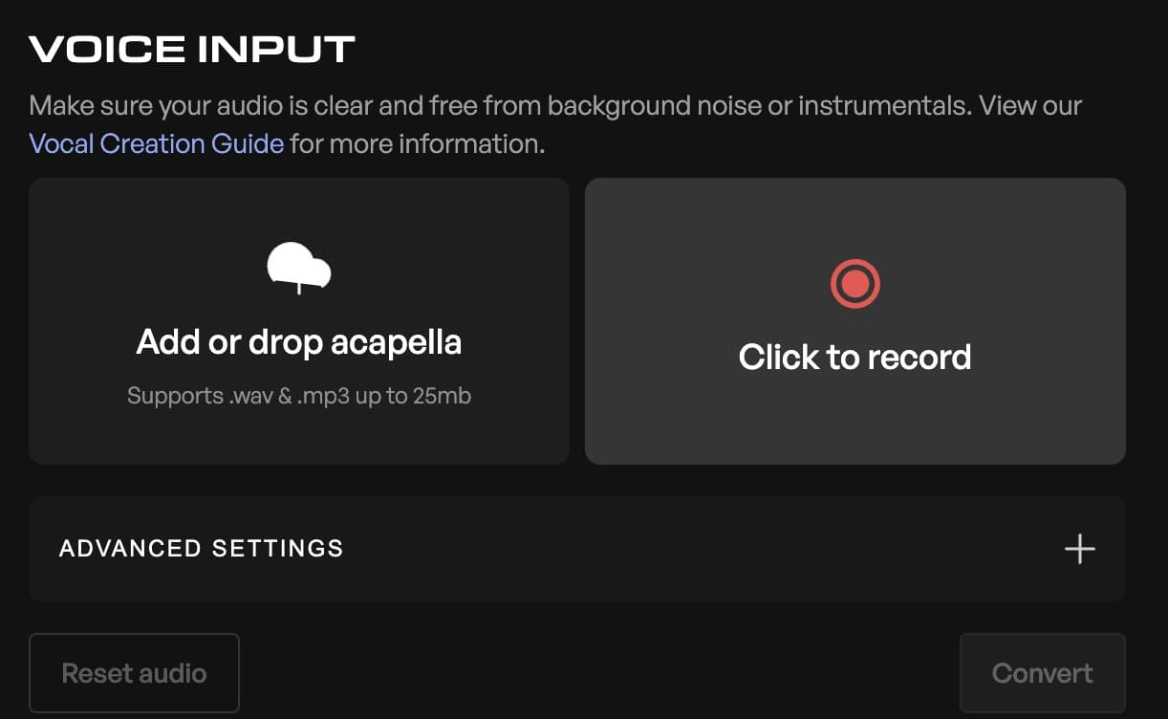
Task: Click the "VOICE INPUT" heading
Action: point(192,50)
